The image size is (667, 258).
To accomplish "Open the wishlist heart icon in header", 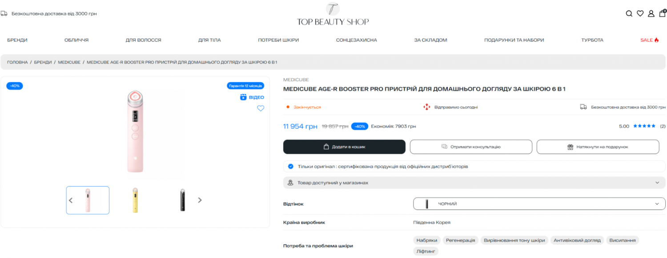I will tap(640, 13).
